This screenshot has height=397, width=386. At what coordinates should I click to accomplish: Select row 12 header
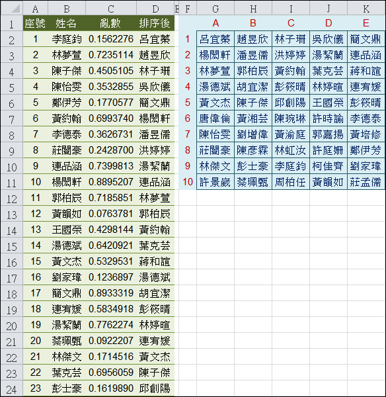[12, 198]
